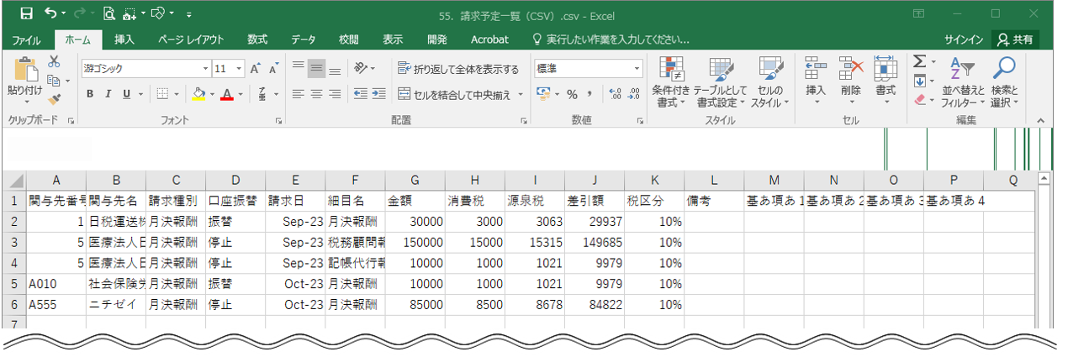Expand the font size 11 dropdown

point(240,69)
